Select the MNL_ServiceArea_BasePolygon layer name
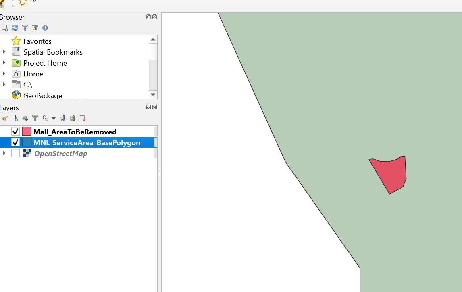Image resolution: width=462 pixels, height=292 pixels. click(x=87, y=143)
